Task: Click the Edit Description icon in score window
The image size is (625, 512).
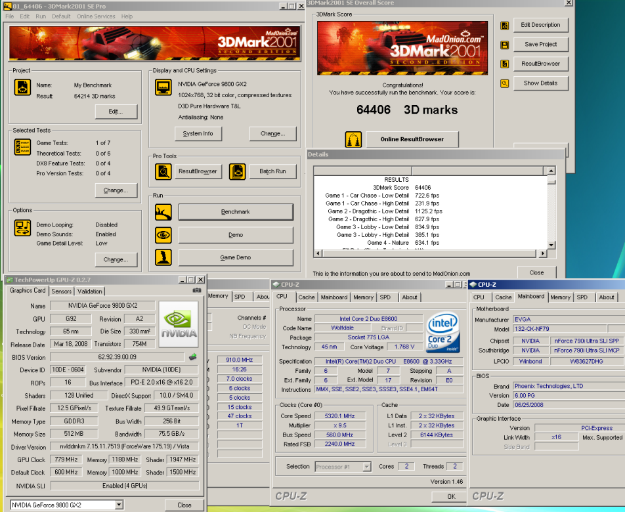Action: point(505,26)
